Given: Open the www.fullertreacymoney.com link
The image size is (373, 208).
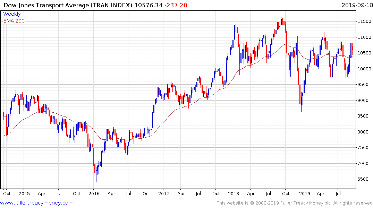Looking at the screenshot, I should coord(37,203).
